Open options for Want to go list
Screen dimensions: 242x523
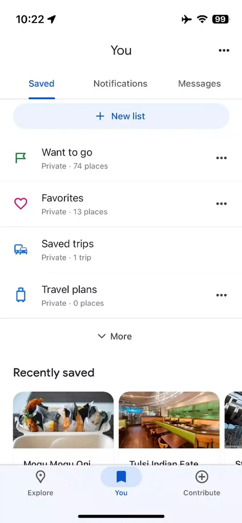point(221,158)
